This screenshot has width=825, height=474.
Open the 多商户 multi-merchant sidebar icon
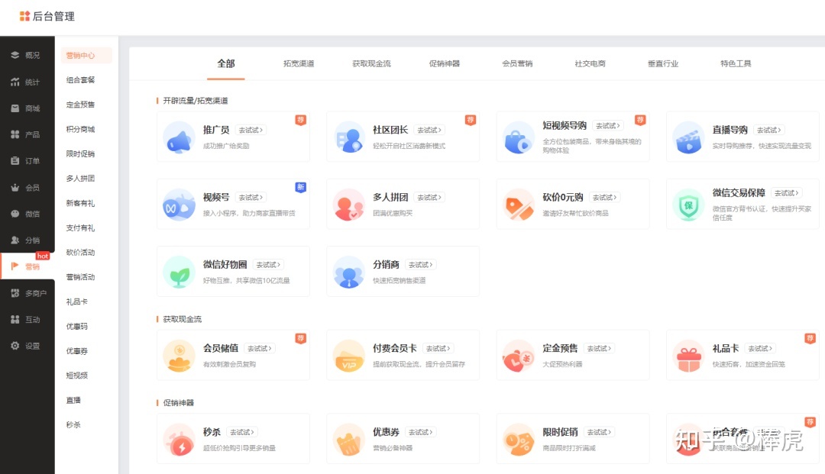click(15, 293)
